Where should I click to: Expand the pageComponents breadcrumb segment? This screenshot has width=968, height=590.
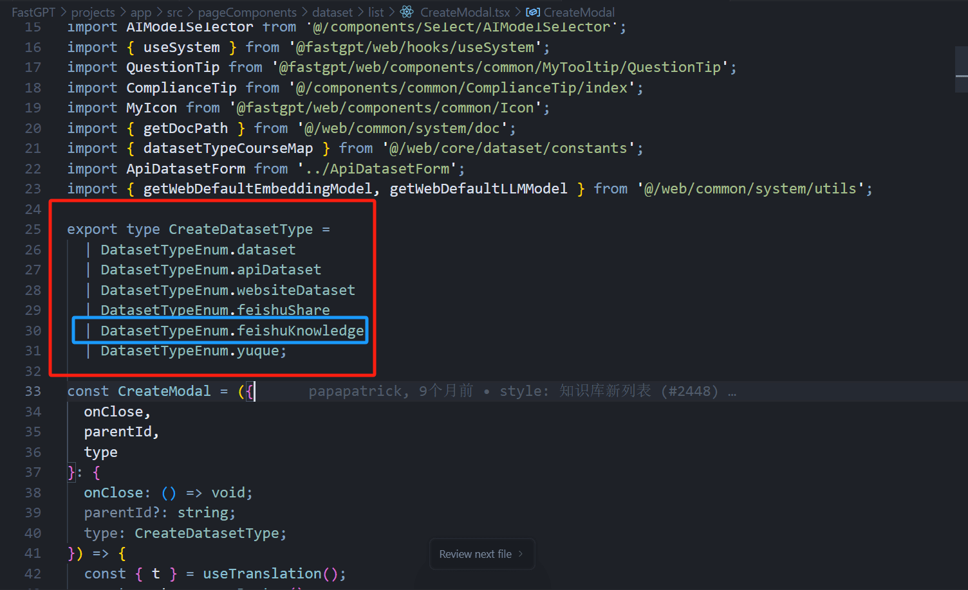click(x=247, y=12)
